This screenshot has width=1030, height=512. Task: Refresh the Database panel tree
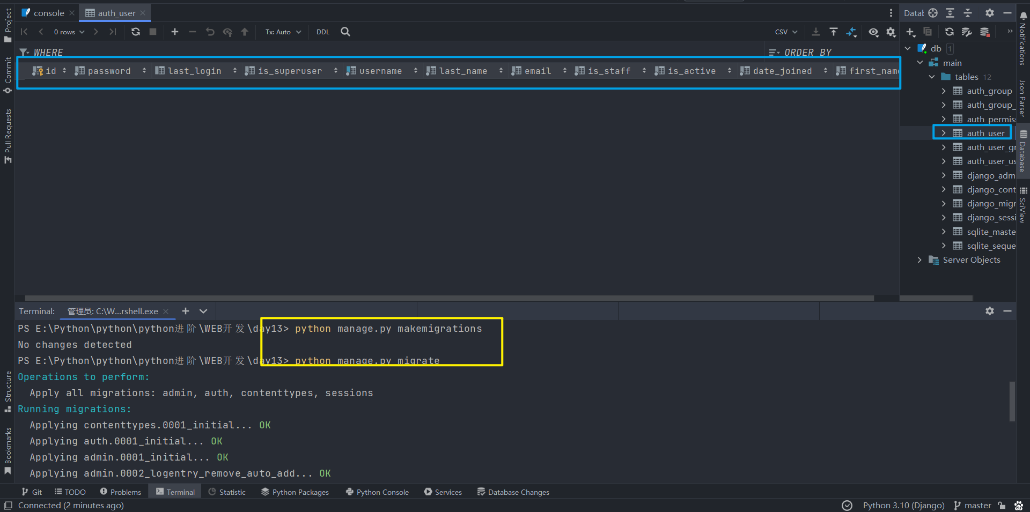(x=950, y=32)
